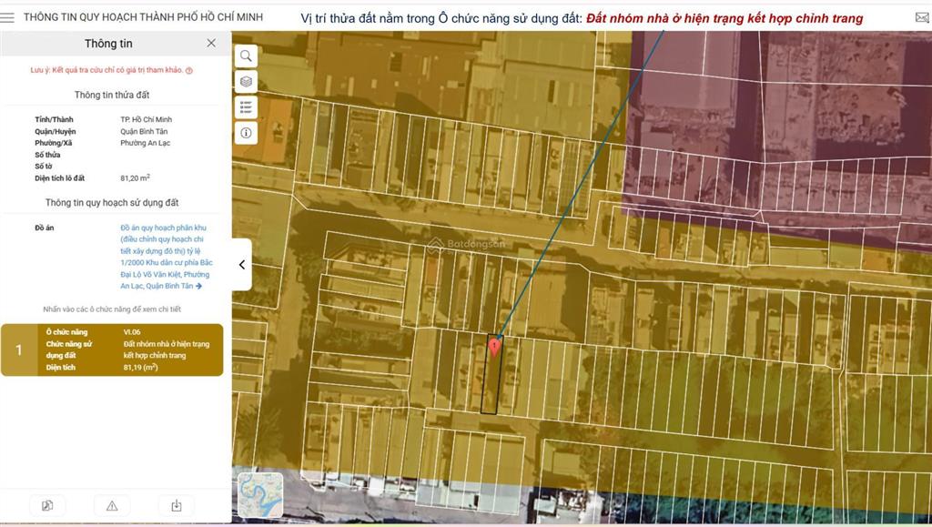
Task: Click arrow at end of Đồ án link
Action: point(198,286)
